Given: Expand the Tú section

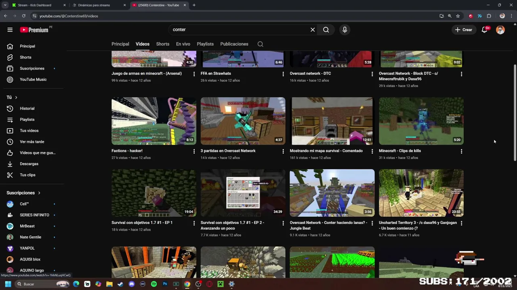Looking at the screenshot, I should 12,97.
